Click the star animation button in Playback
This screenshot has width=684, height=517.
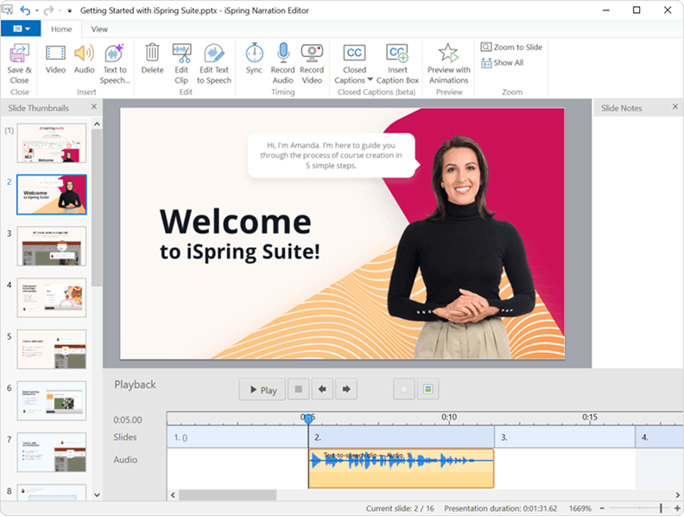[x=404, y=390]
